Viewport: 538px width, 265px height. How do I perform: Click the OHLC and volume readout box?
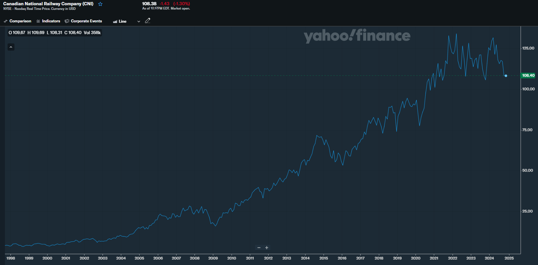pyautogui.click(x=55, y=33)
